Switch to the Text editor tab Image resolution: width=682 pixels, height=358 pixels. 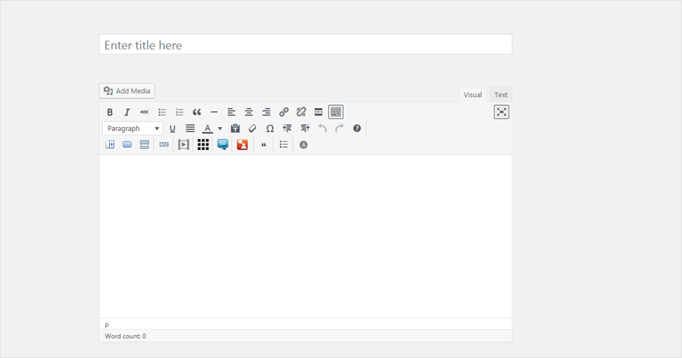coord(501,95)
